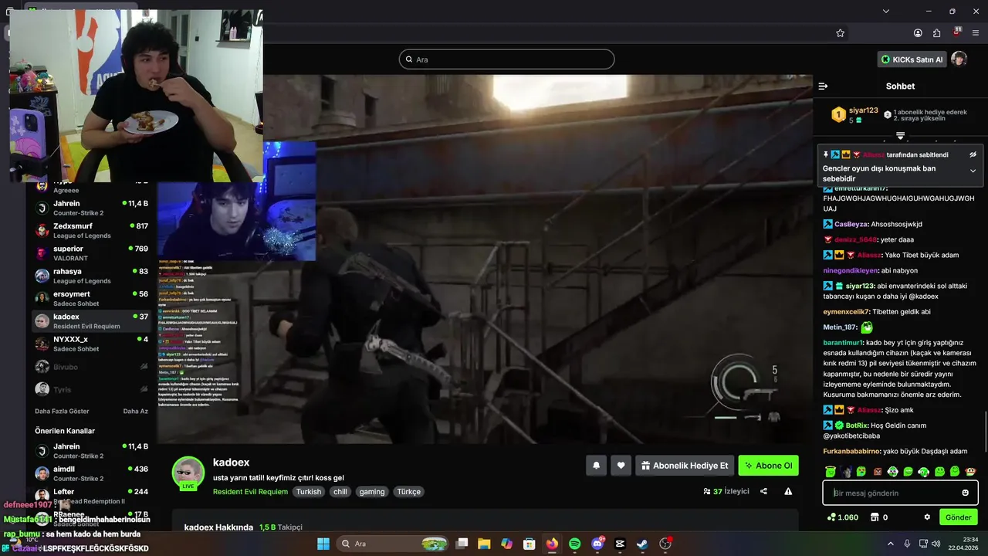Expand the gift leaderboard handle under siyar123
The image size is (988, 556).
[900, 136]
